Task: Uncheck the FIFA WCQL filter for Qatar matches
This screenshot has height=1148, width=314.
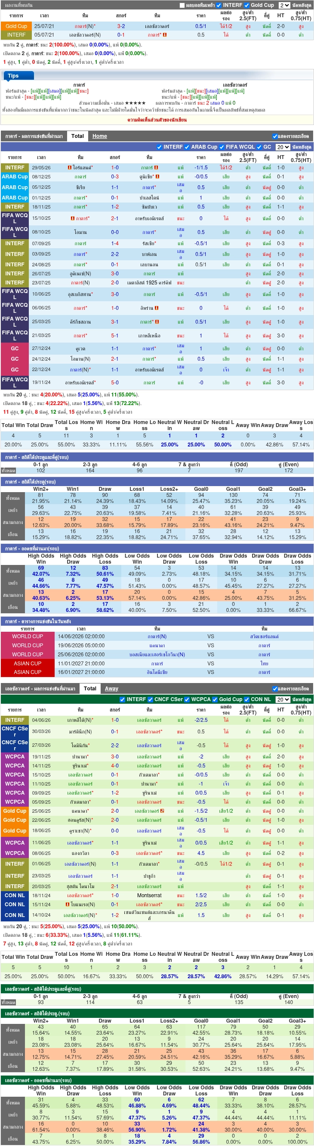Action: click(222, 147)
